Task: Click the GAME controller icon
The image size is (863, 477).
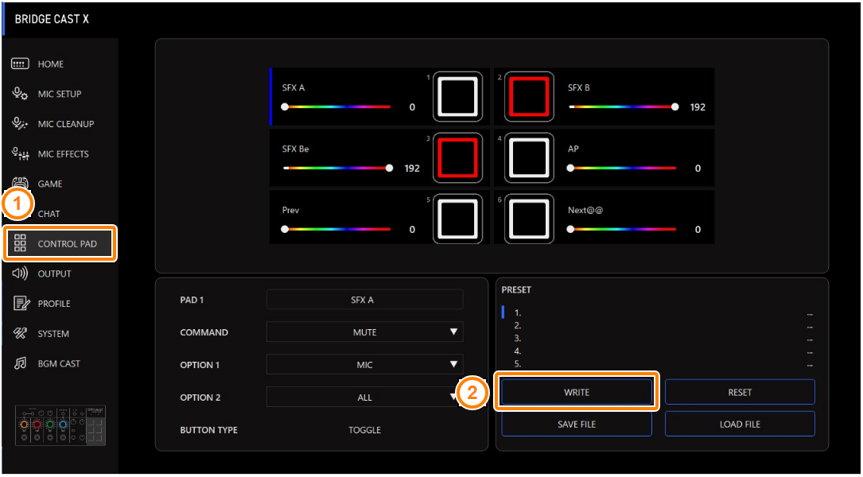Action: [20, 183]
